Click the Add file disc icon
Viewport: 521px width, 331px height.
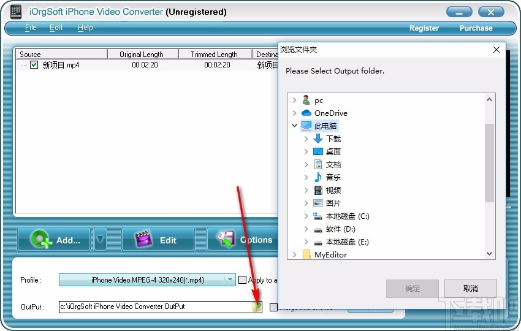pos(41,239)
